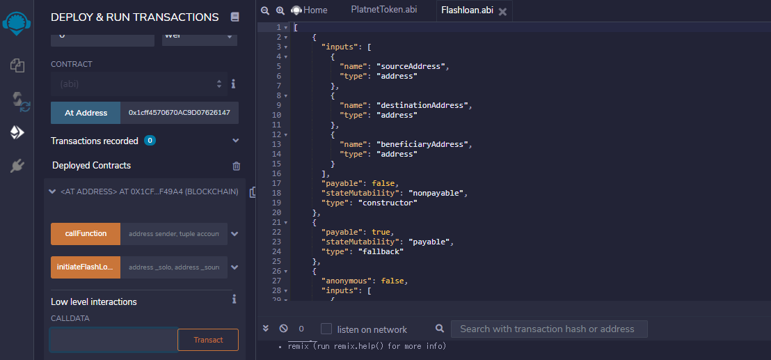771x360 pixels.
Task: Expand the initiateFlashLoan parameters
Action: pyautogui.click(x=235, y=267)
